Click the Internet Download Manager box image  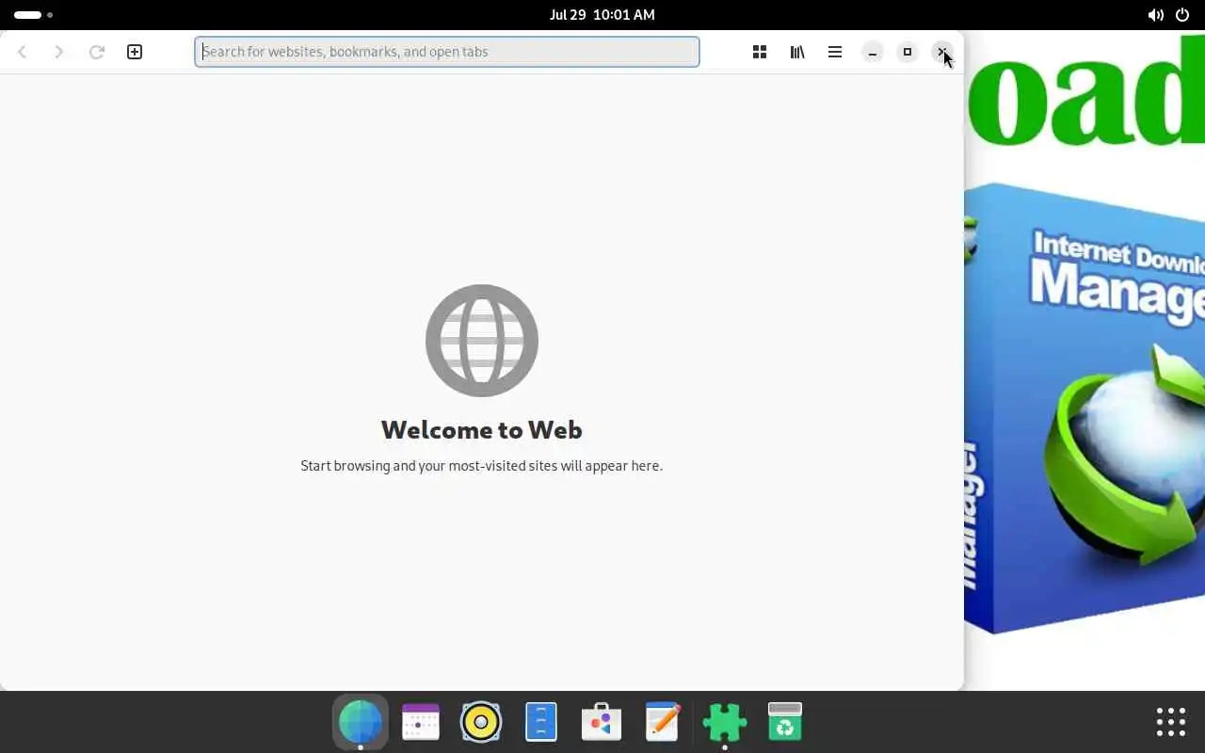tap(1084, 408)
